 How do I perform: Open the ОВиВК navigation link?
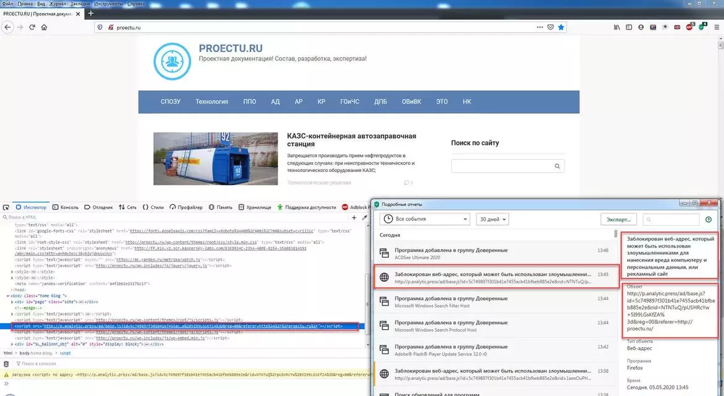pyautogui.click(x=411, y=101)
